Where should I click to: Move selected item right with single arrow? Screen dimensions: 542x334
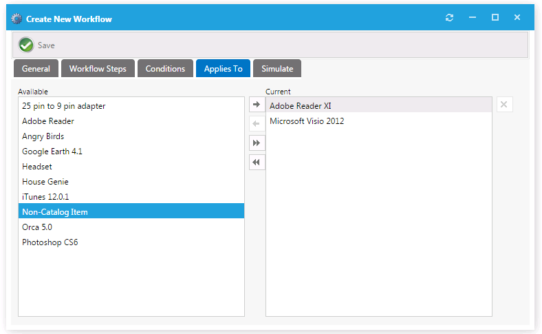[257, 105]
